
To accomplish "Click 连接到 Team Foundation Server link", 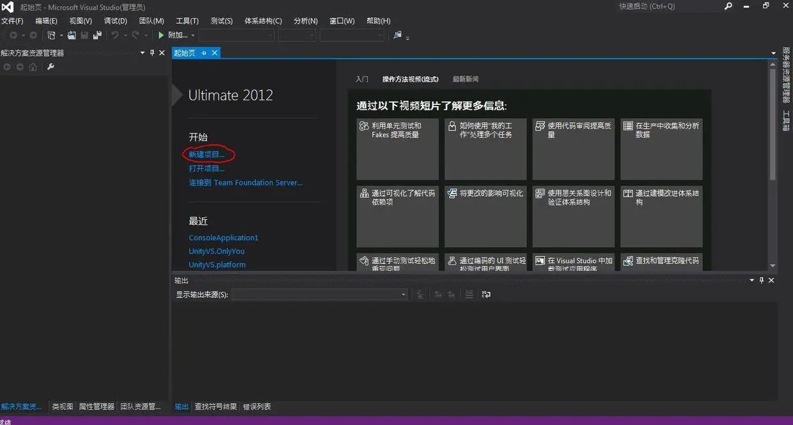I will click(x=246, y=183).
